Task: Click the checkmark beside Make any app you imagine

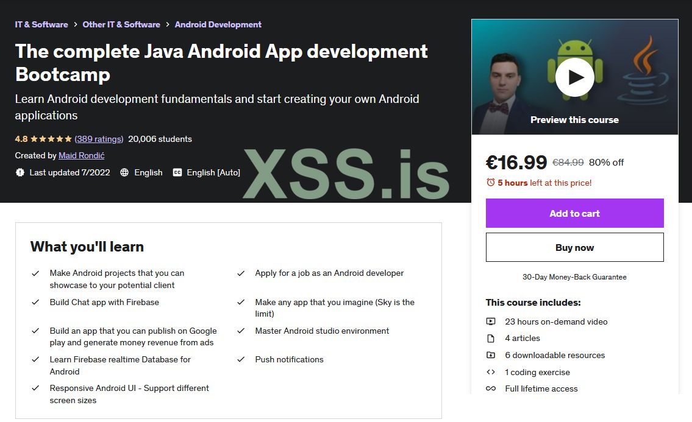Action: 241,303
